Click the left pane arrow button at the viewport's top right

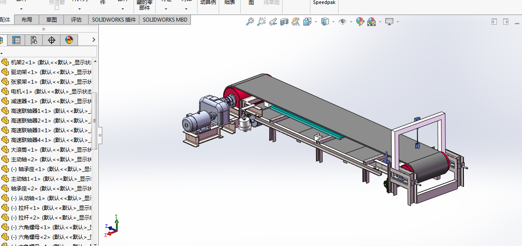494,22
